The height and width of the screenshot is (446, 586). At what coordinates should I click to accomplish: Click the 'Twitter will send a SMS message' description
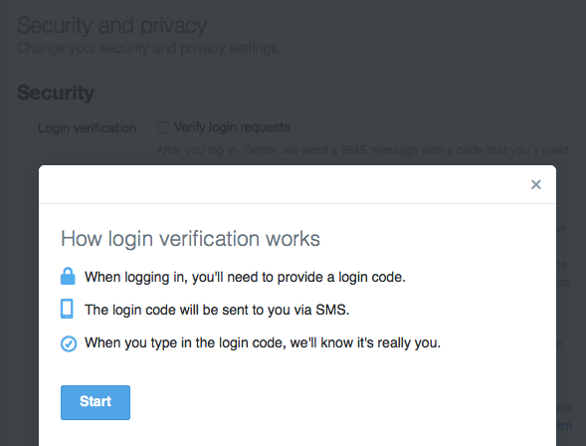[362, 150]
